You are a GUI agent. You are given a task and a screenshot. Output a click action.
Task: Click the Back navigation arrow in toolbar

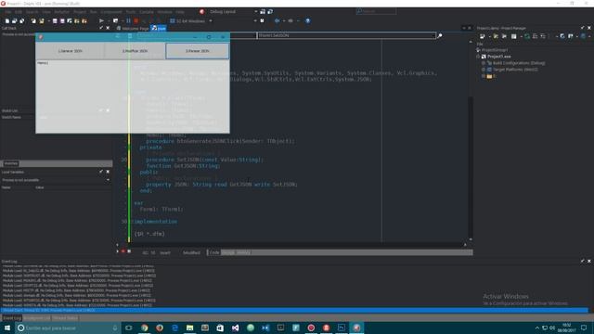point(277,20)
